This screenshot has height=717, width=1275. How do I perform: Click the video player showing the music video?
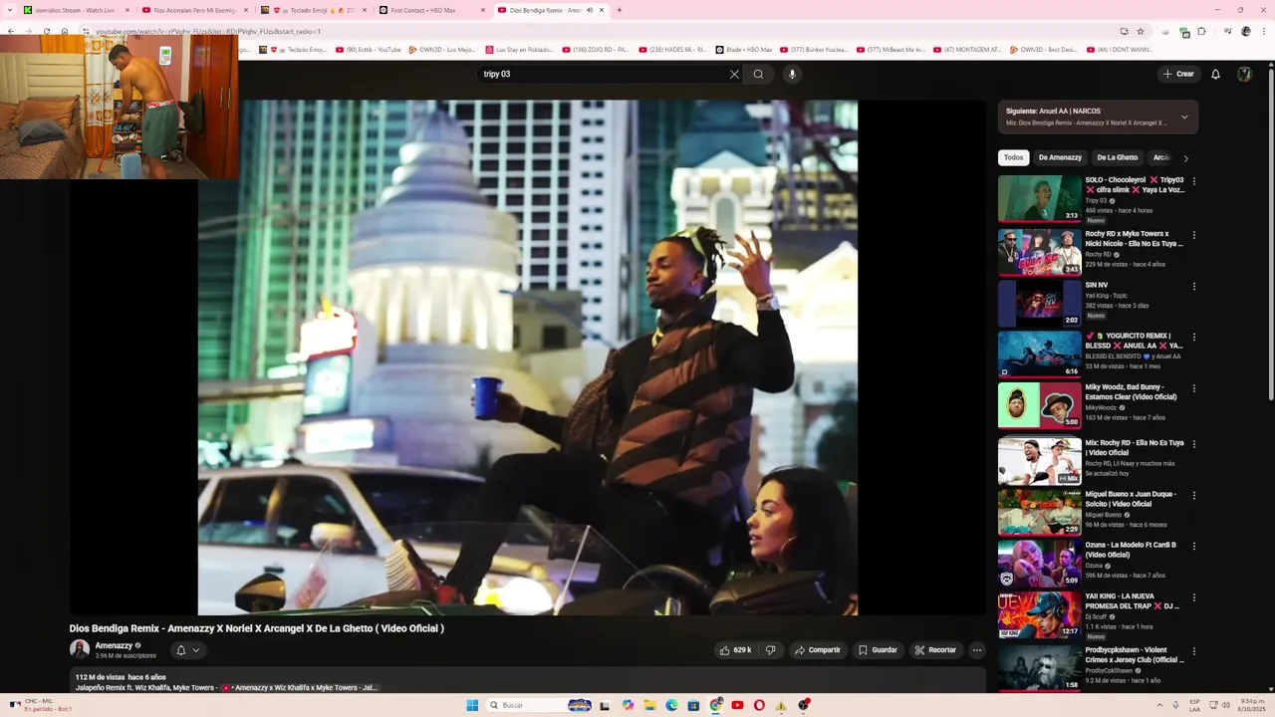coord(528,358)
